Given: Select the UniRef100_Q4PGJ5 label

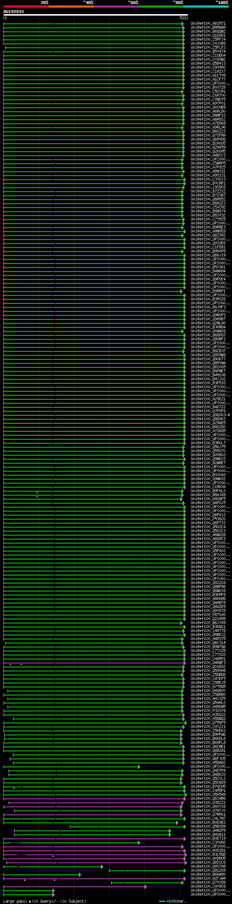Looking at the screenshot, I should tap(208, 503).
